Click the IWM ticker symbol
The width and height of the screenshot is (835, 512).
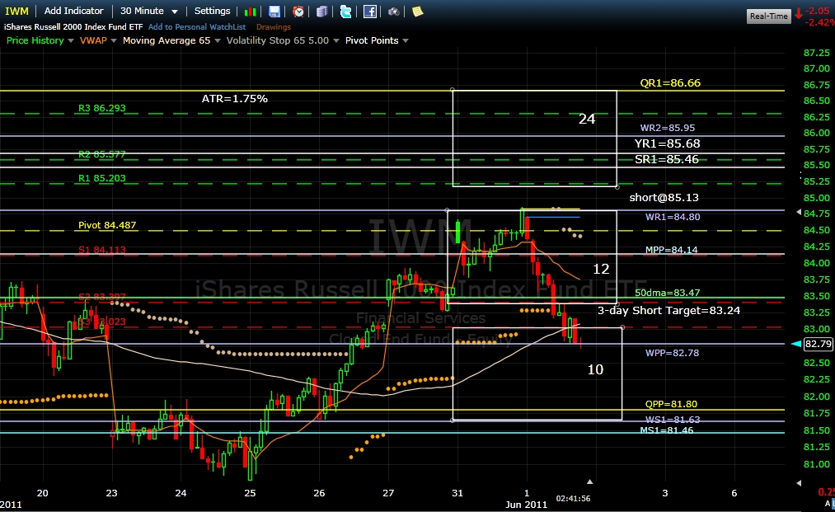click(16, 11)
